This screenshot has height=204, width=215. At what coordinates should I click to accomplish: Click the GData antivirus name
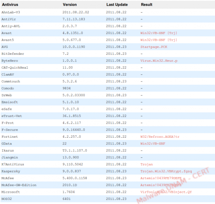tap(6, 143)
